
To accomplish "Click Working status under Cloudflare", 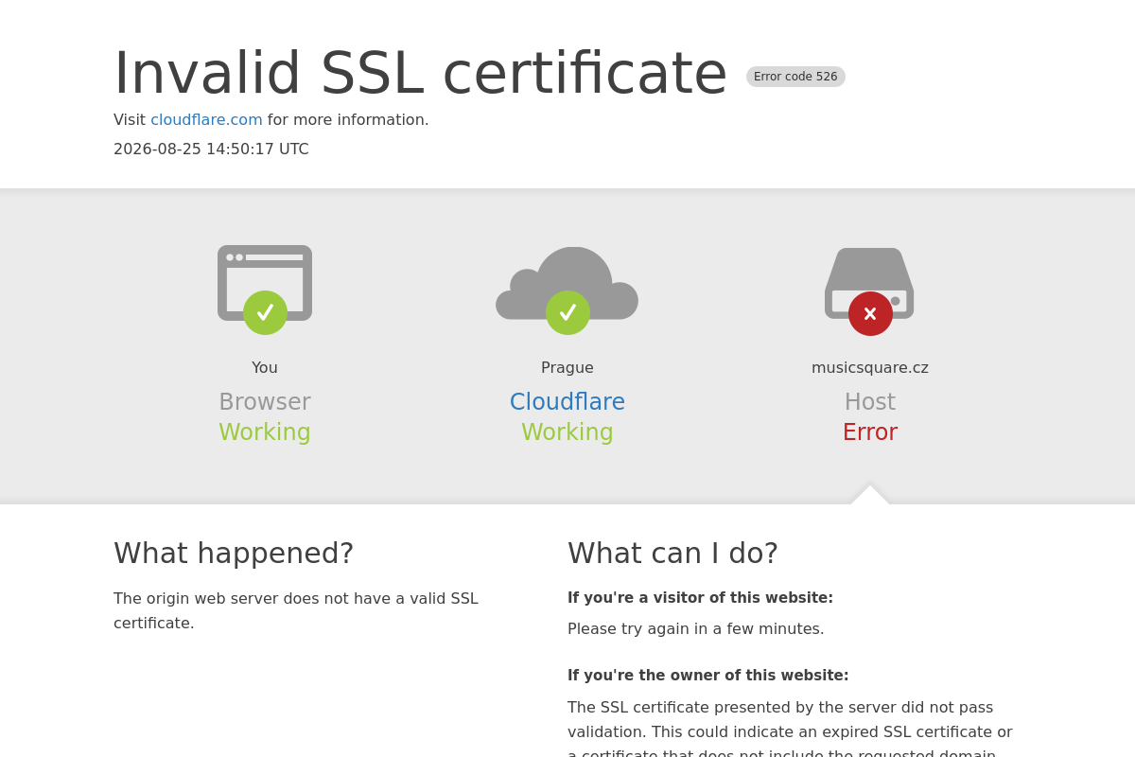I will point(567,432).
